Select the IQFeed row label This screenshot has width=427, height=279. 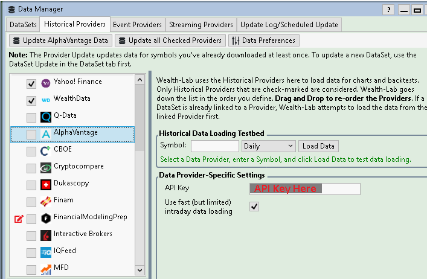[x=65, y=251]
